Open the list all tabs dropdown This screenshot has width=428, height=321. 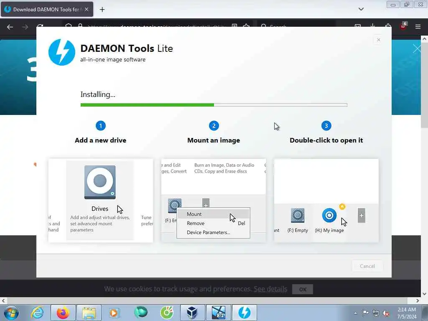pyautogui.click(x=361, y=9)
